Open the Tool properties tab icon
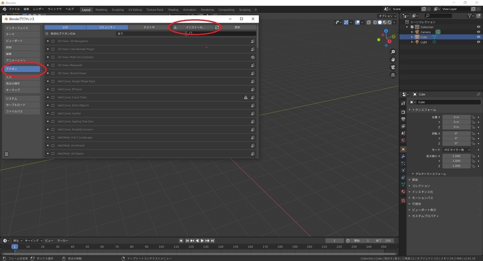483x261 pixels. coord(403,103)
